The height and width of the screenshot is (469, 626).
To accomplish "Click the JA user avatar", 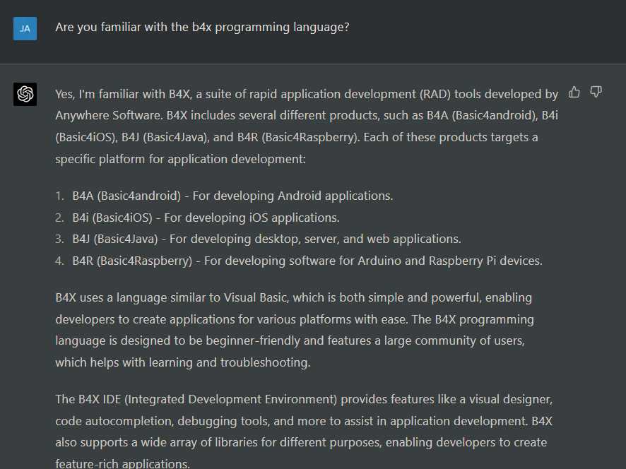I will [x=25, y=28].
